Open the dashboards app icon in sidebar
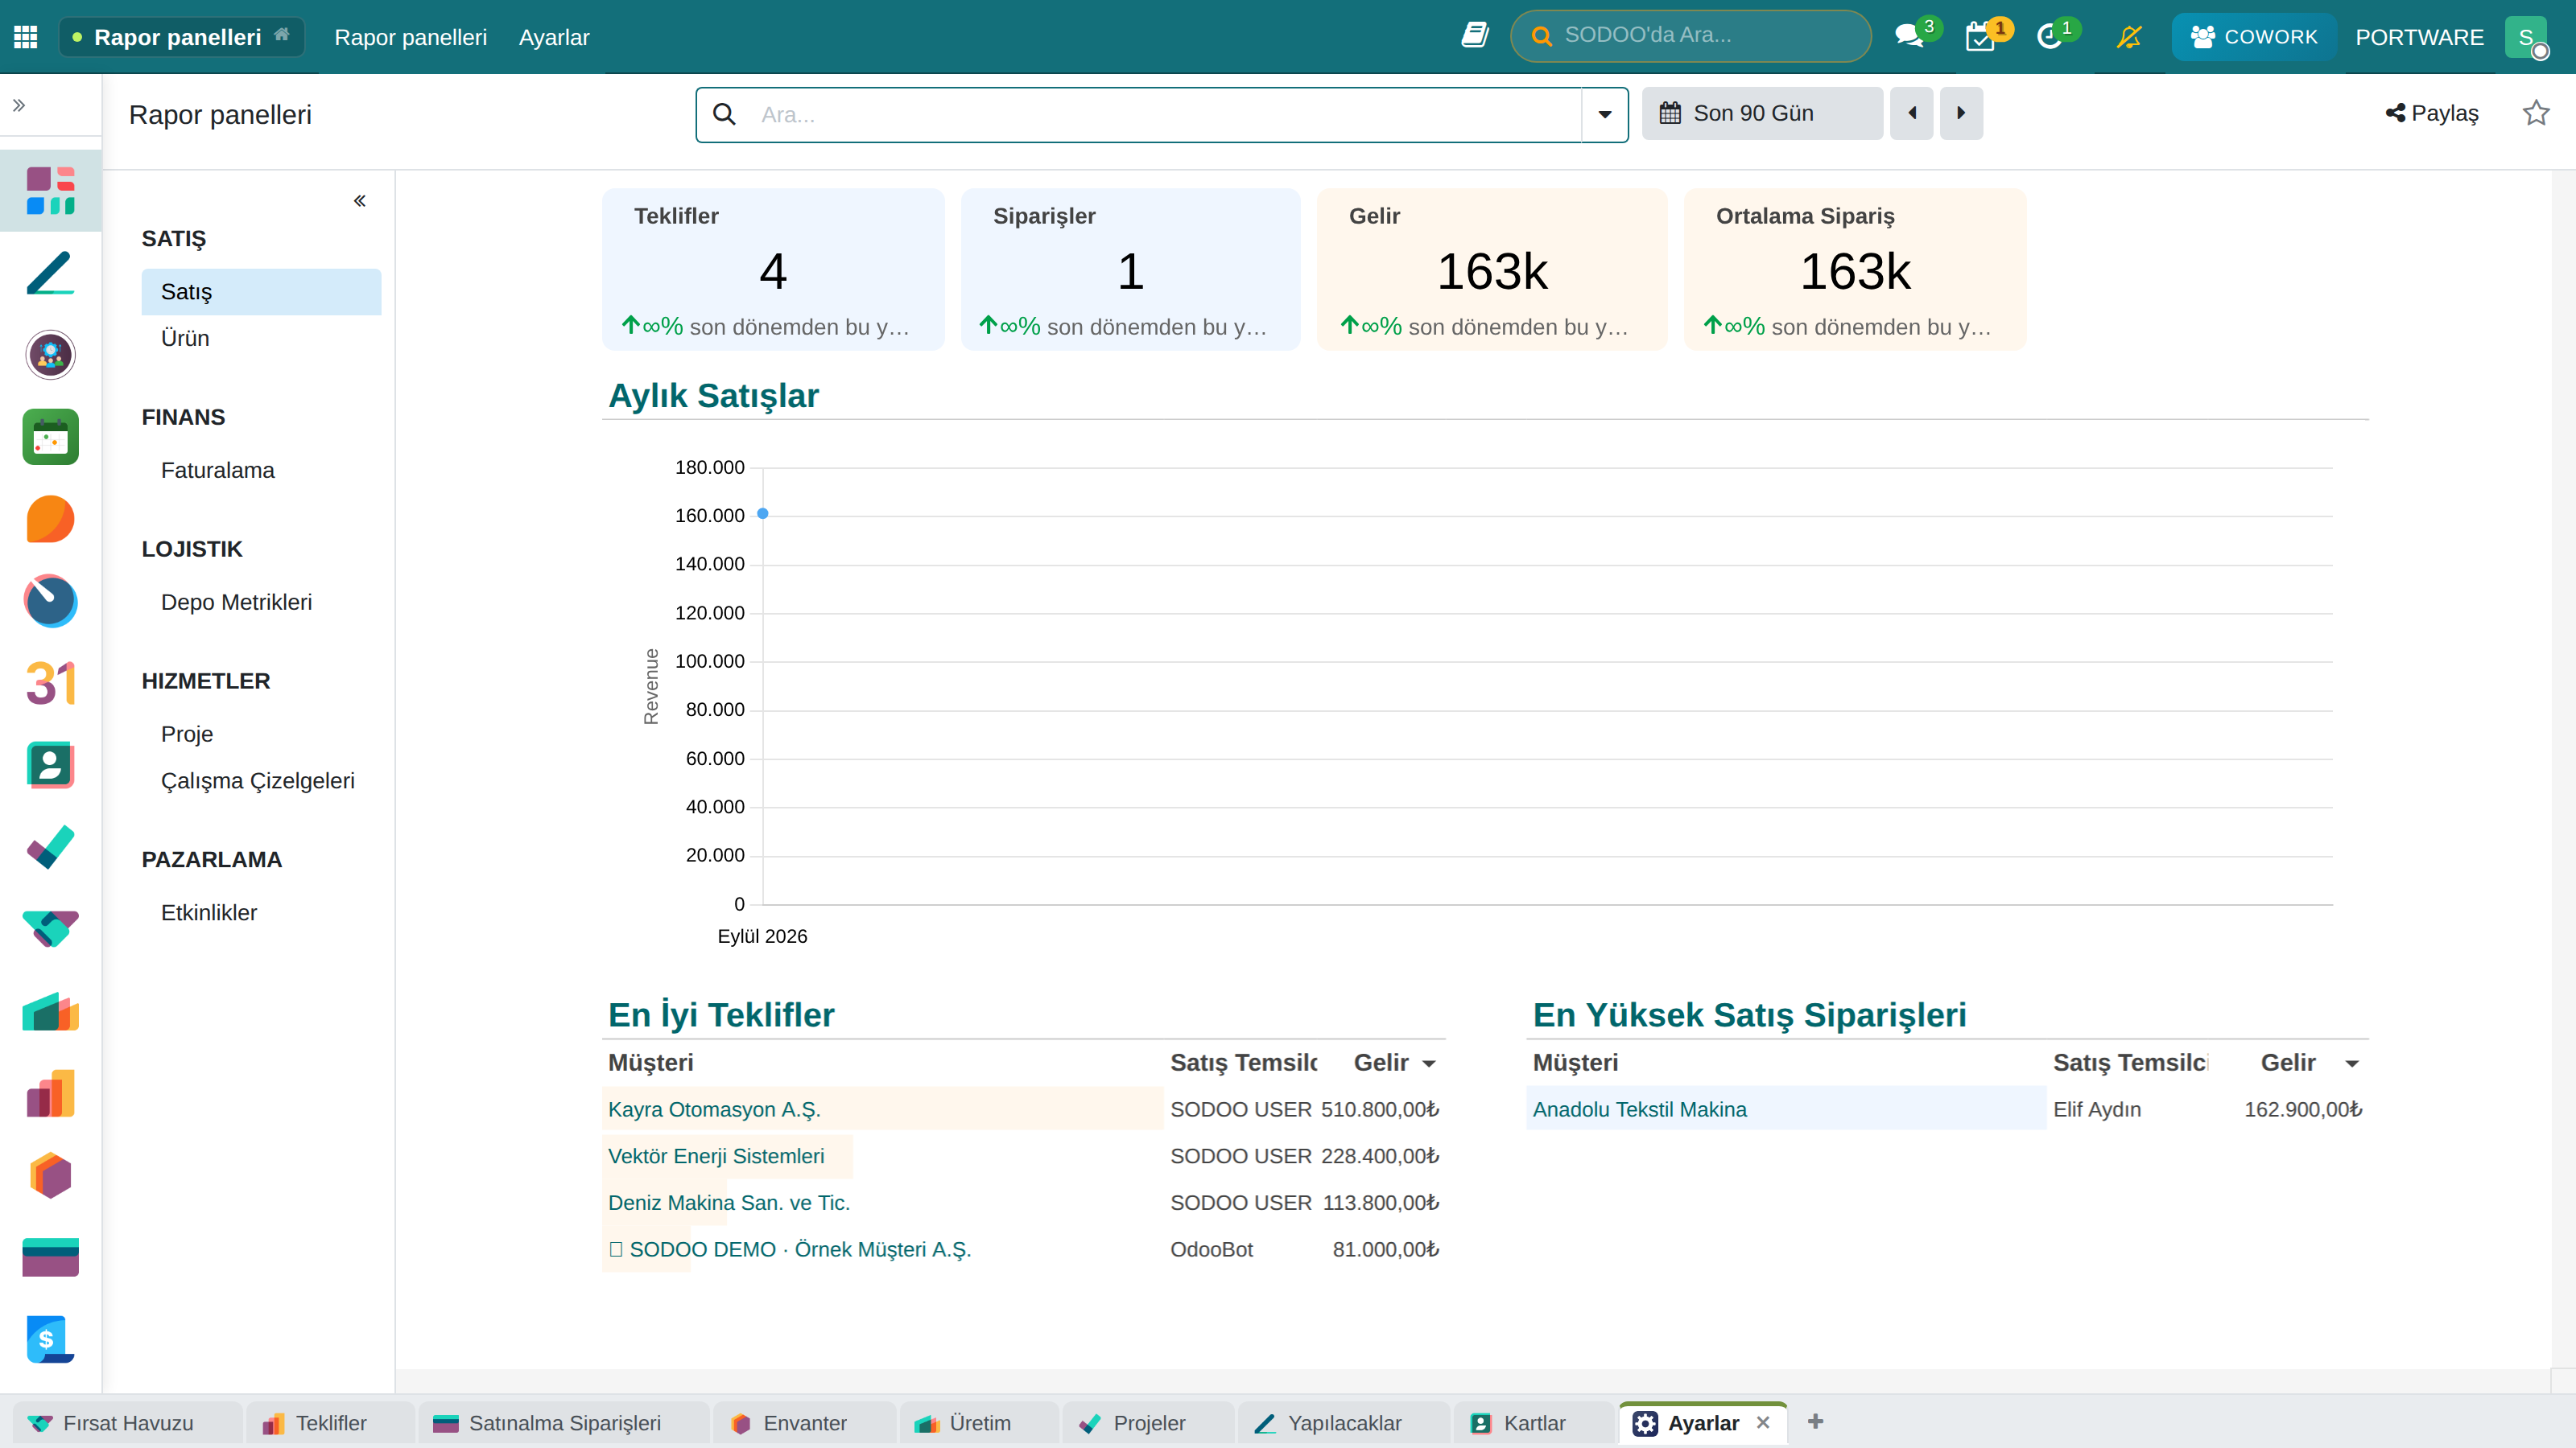Image resolution: width=2576 pixels, height=1448 pixels. [51, 191]
